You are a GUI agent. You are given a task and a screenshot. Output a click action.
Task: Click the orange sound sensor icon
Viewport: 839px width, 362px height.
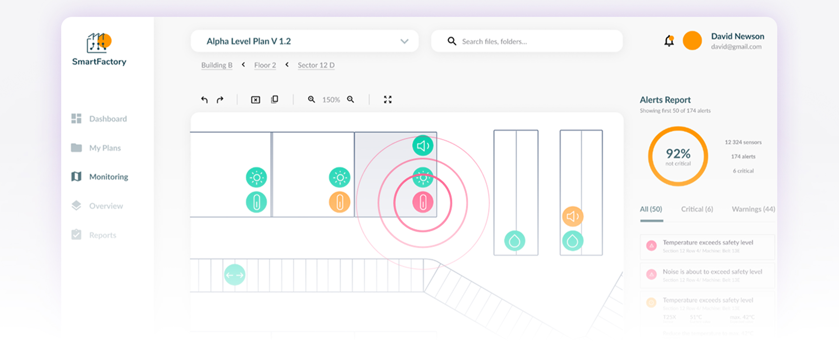pos(572,216)
